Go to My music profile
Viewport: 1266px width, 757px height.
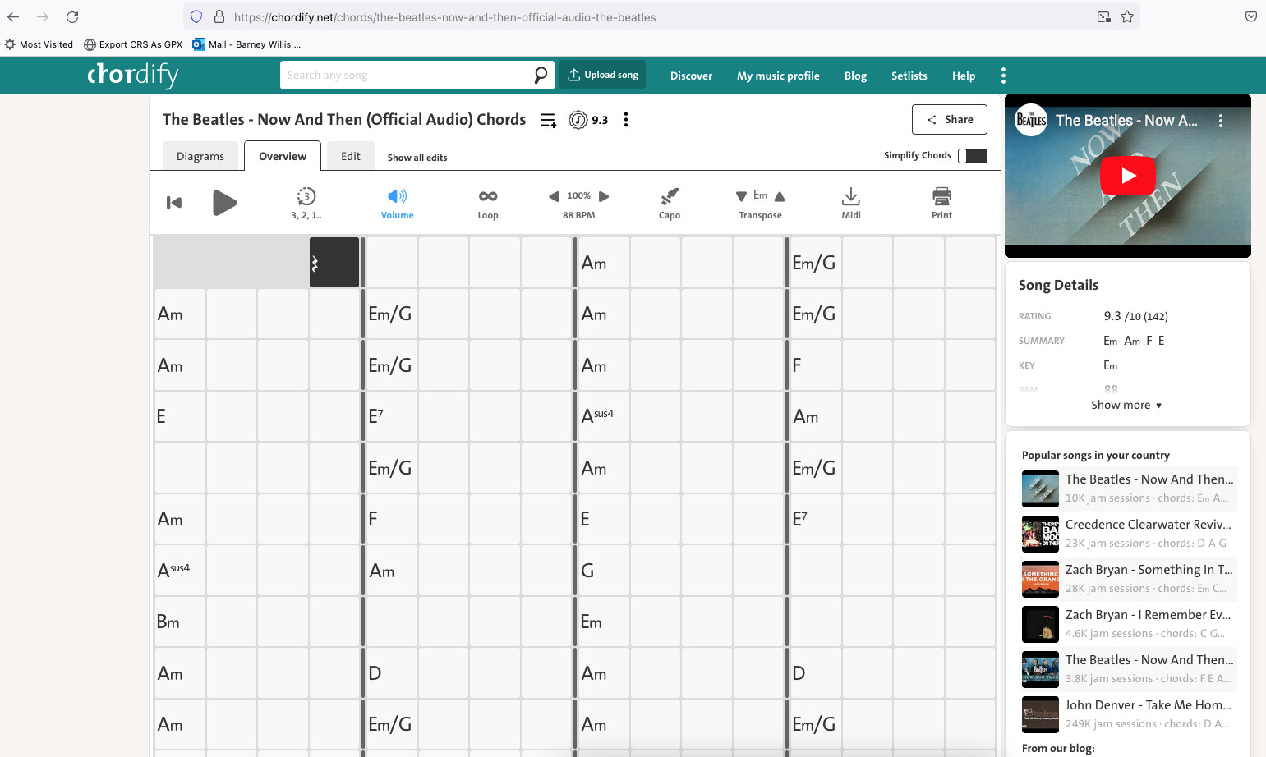click(x=778, y=76)
